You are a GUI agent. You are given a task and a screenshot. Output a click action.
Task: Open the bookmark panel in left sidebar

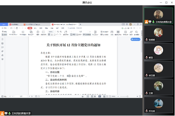pos(2,40)
